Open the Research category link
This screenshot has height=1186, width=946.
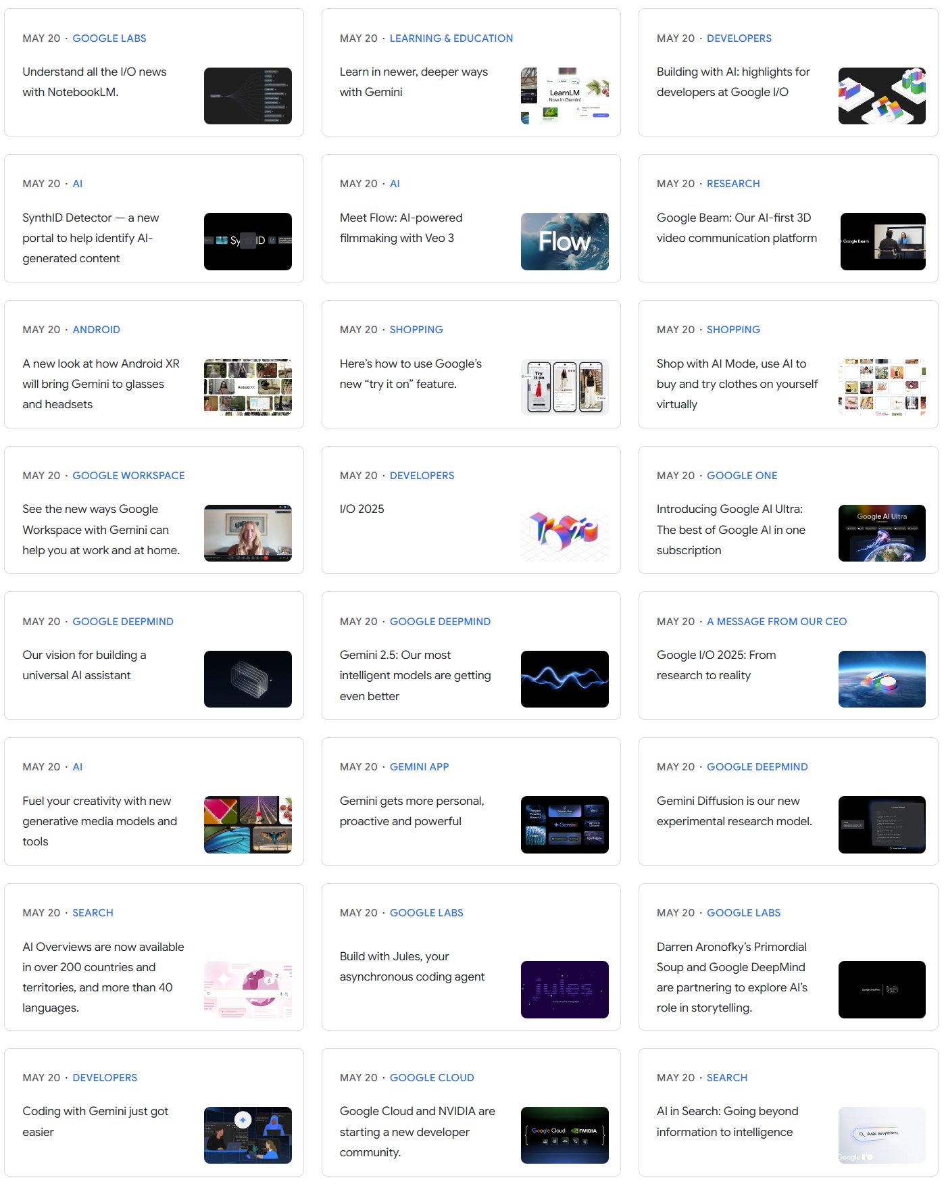click(733, 184)
